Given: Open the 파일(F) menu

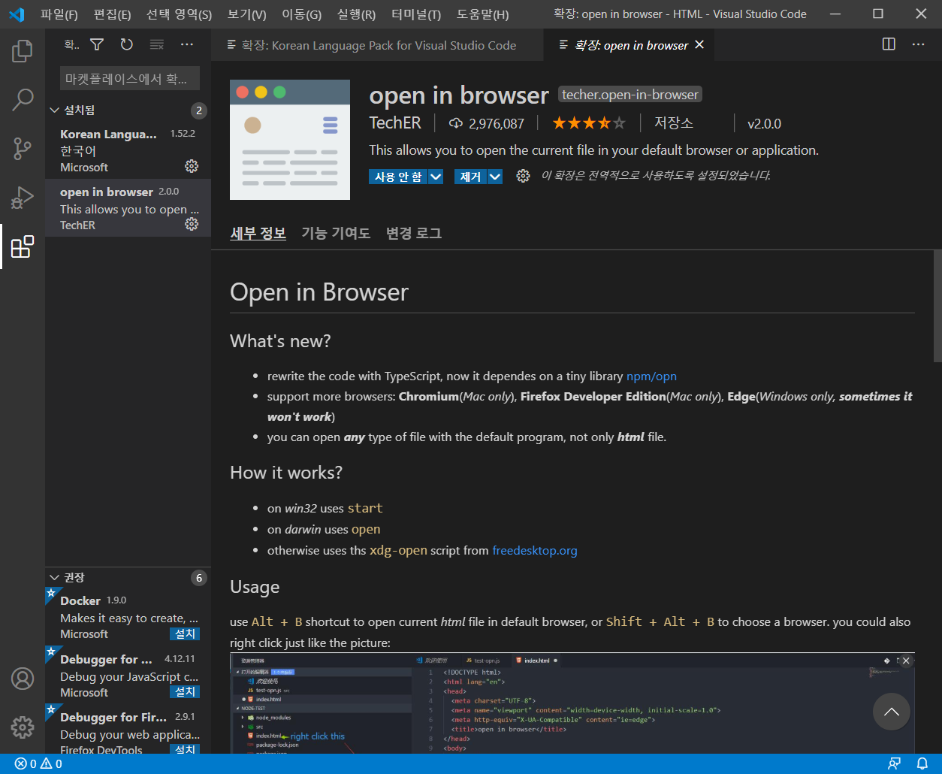Looking at the screenshot, I should pos(59,14).
